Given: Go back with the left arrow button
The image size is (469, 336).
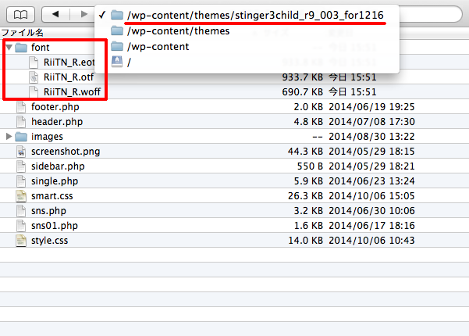Looking at the screenshot, I should [x=55, y=14].
